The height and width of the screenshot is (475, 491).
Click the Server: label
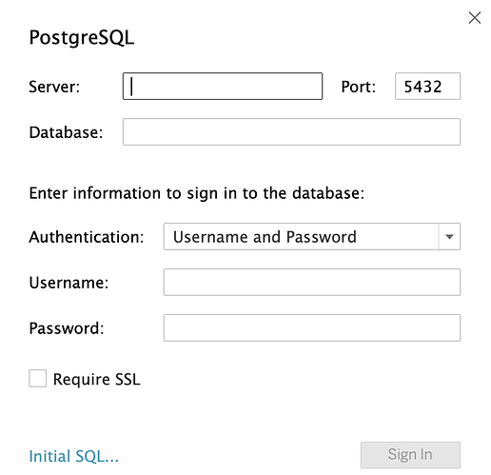54,87
